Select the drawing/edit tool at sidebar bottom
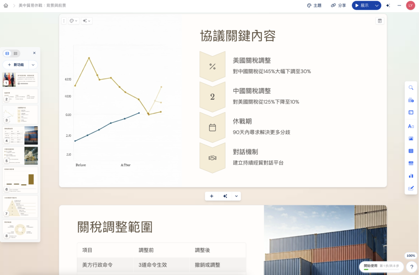Screen dimensions: 419x275 (x=411, y=188)
